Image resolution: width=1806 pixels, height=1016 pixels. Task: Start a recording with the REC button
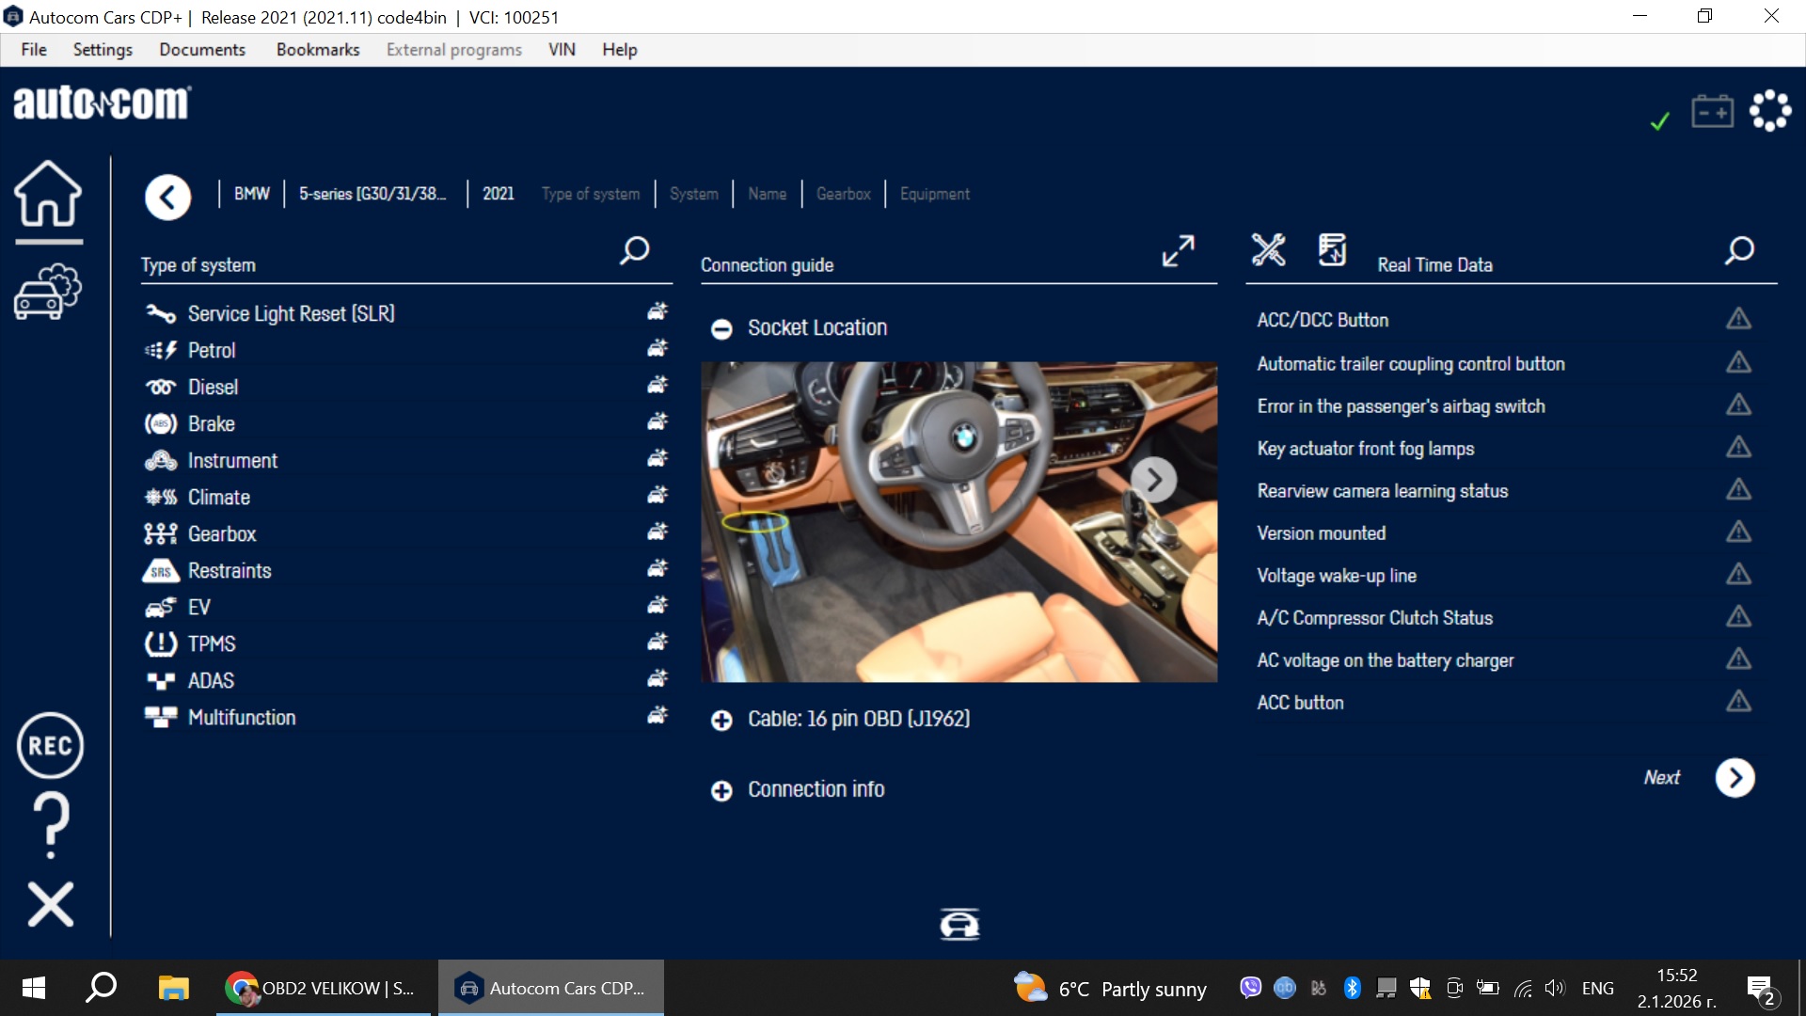[50, 745]
